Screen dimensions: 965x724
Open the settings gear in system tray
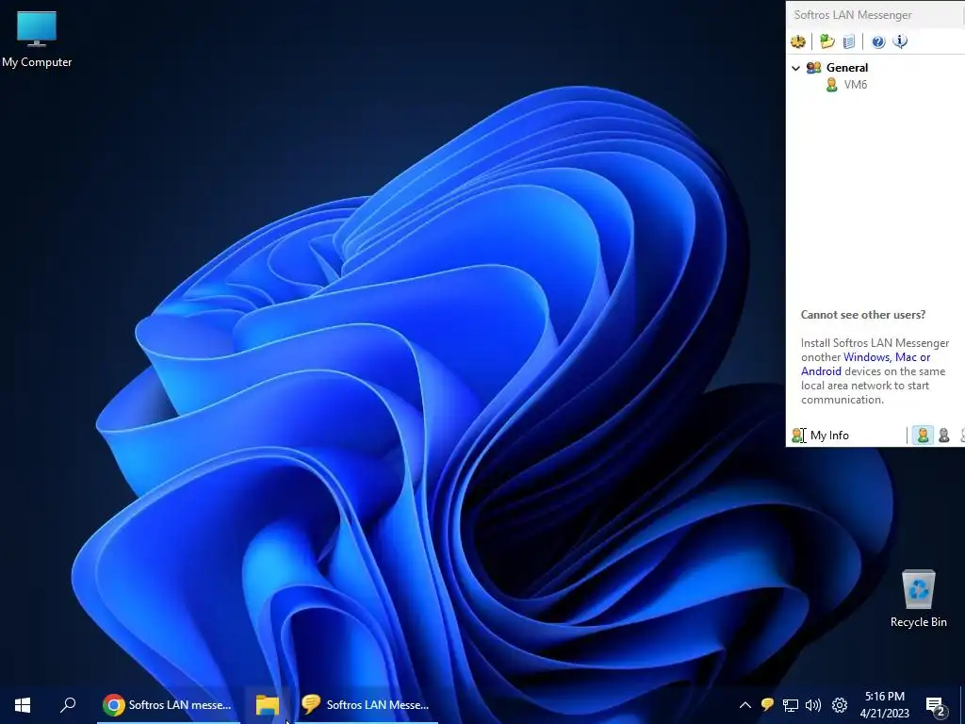840,705
